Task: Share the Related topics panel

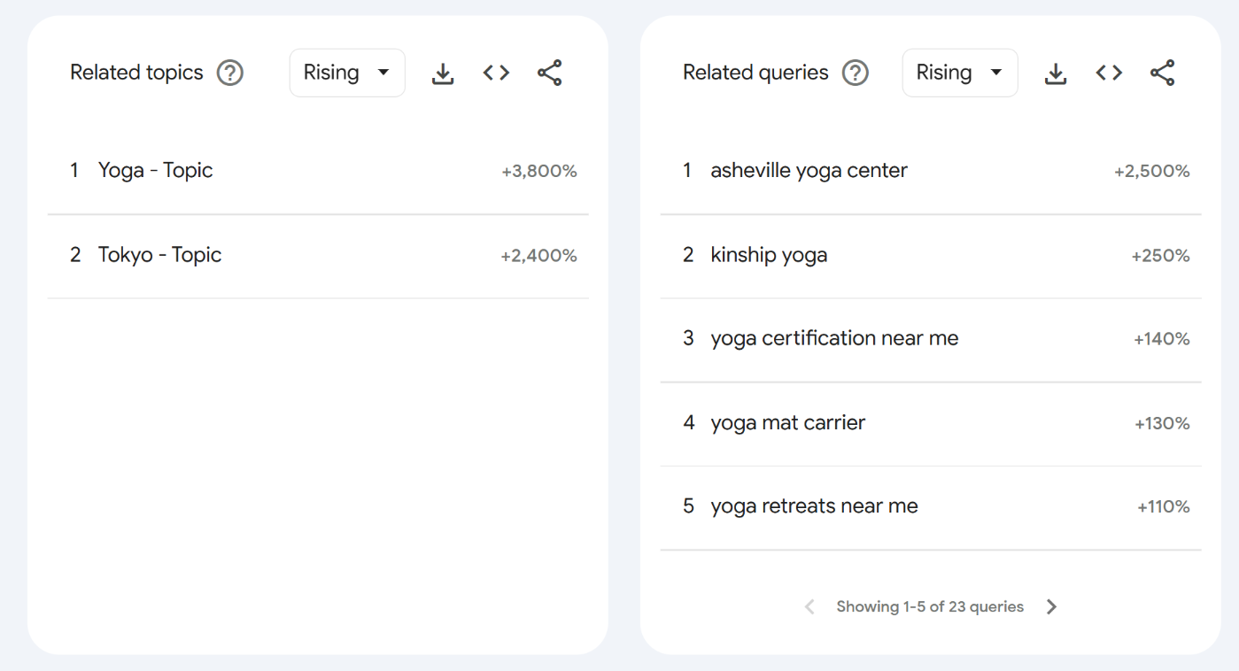Action: point(549,73)
